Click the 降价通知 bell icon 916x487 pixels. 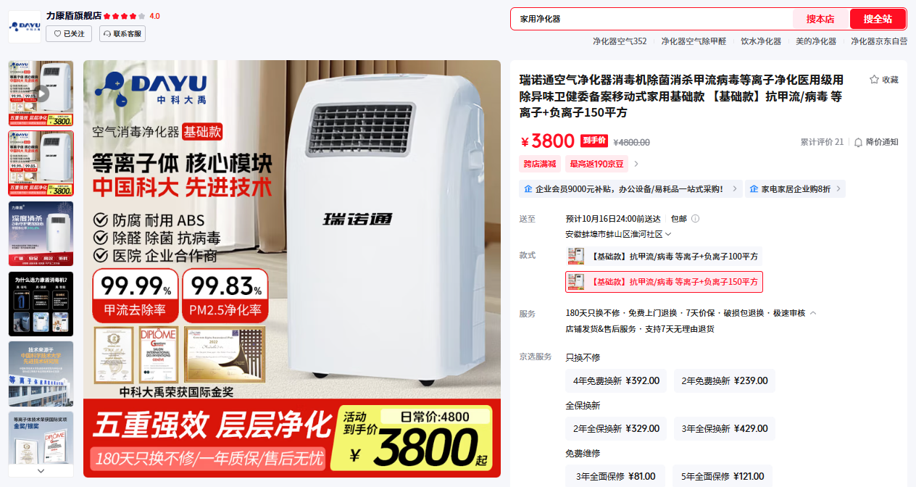859,142
